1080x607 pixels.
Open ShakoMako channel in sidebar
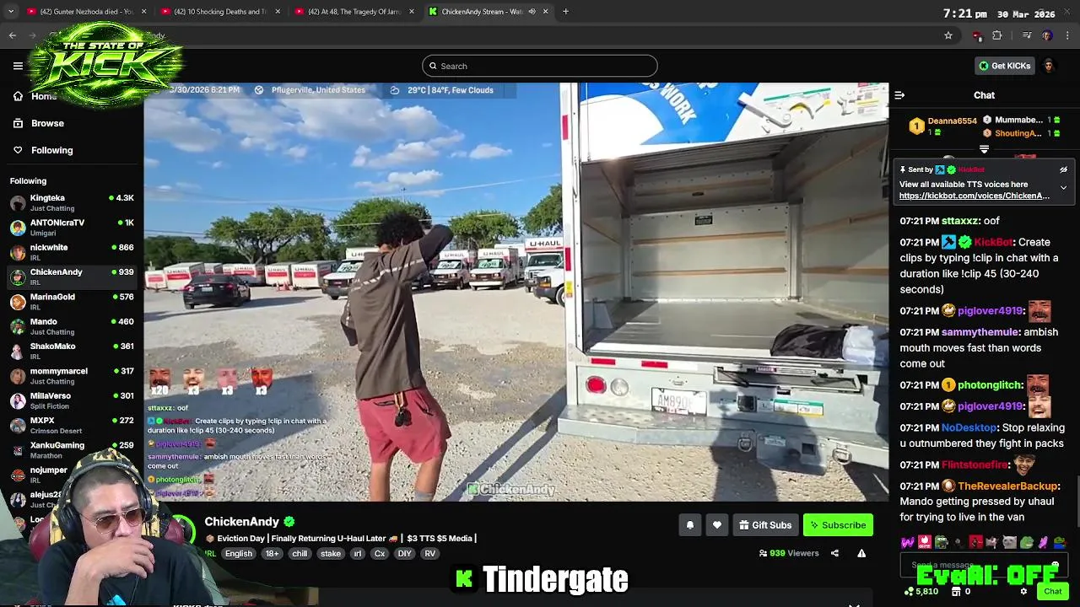click(x=72, y=351)
